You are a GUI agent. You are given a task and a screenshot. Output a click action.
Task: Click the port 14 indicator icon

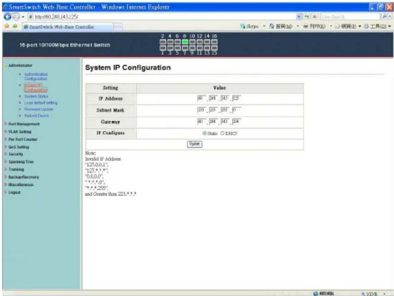(207, 42)
